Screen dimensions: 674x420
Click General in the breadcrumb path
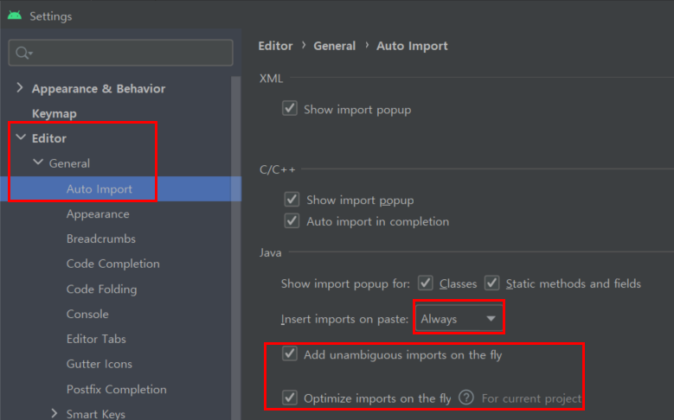[x=335, y=46]
